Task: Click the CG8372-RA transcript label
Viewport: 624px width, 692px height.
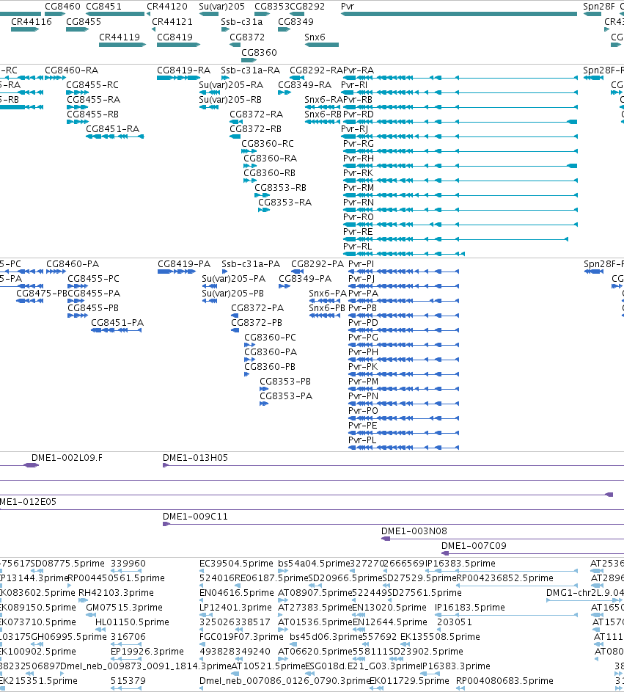Action: [x=257, y=114]
